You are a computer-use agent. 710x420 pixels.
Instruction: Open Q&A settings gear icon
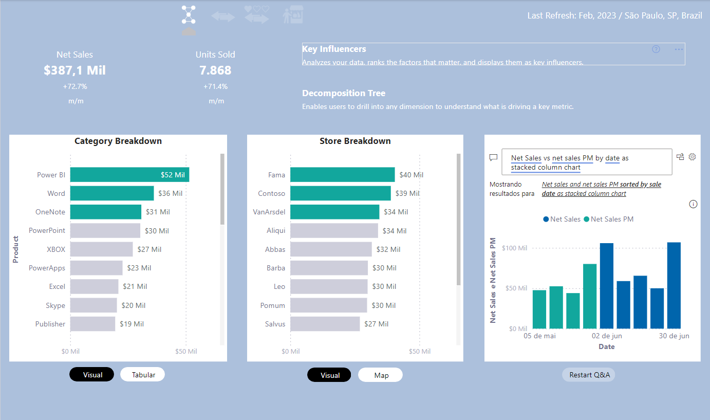point(692,157)
